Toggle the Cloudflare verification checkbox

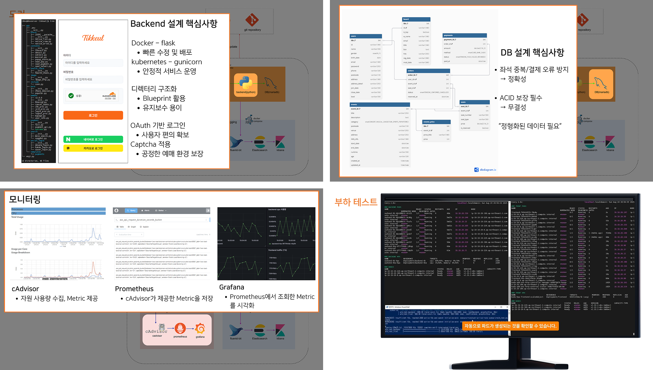click(x=71, y=96)
